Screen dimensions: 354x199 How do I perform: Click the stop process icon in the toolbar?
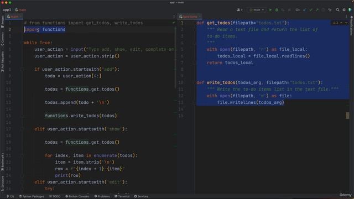click(x=289, y=10)
